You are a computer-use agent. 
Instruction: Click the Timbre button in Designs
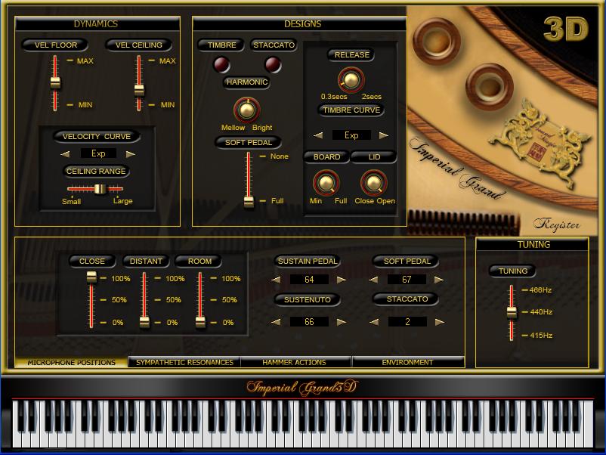[221, 45]
